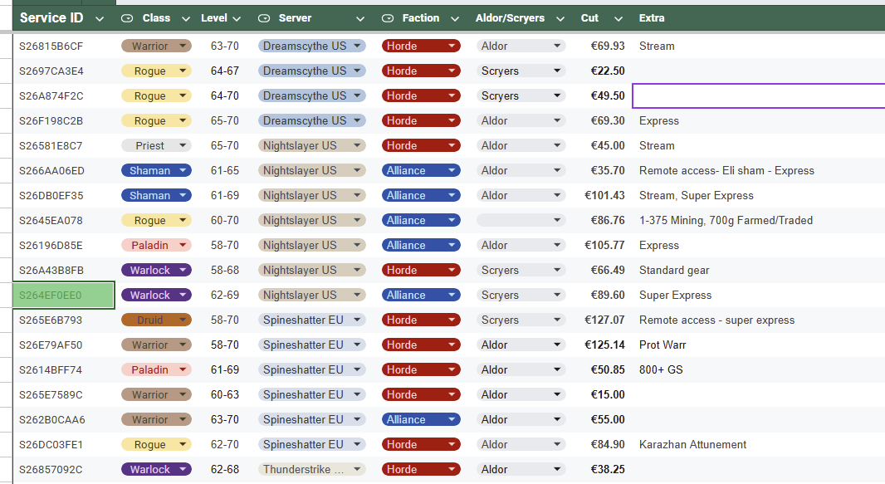The width and height of the screenshot is (885, 484).
Task: Open Scryers chip for S265E6B793
Action: [521, 320]
